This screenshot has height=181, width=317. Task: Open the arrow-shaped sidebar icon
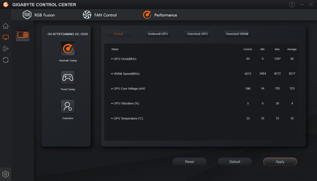pos(6,49)
